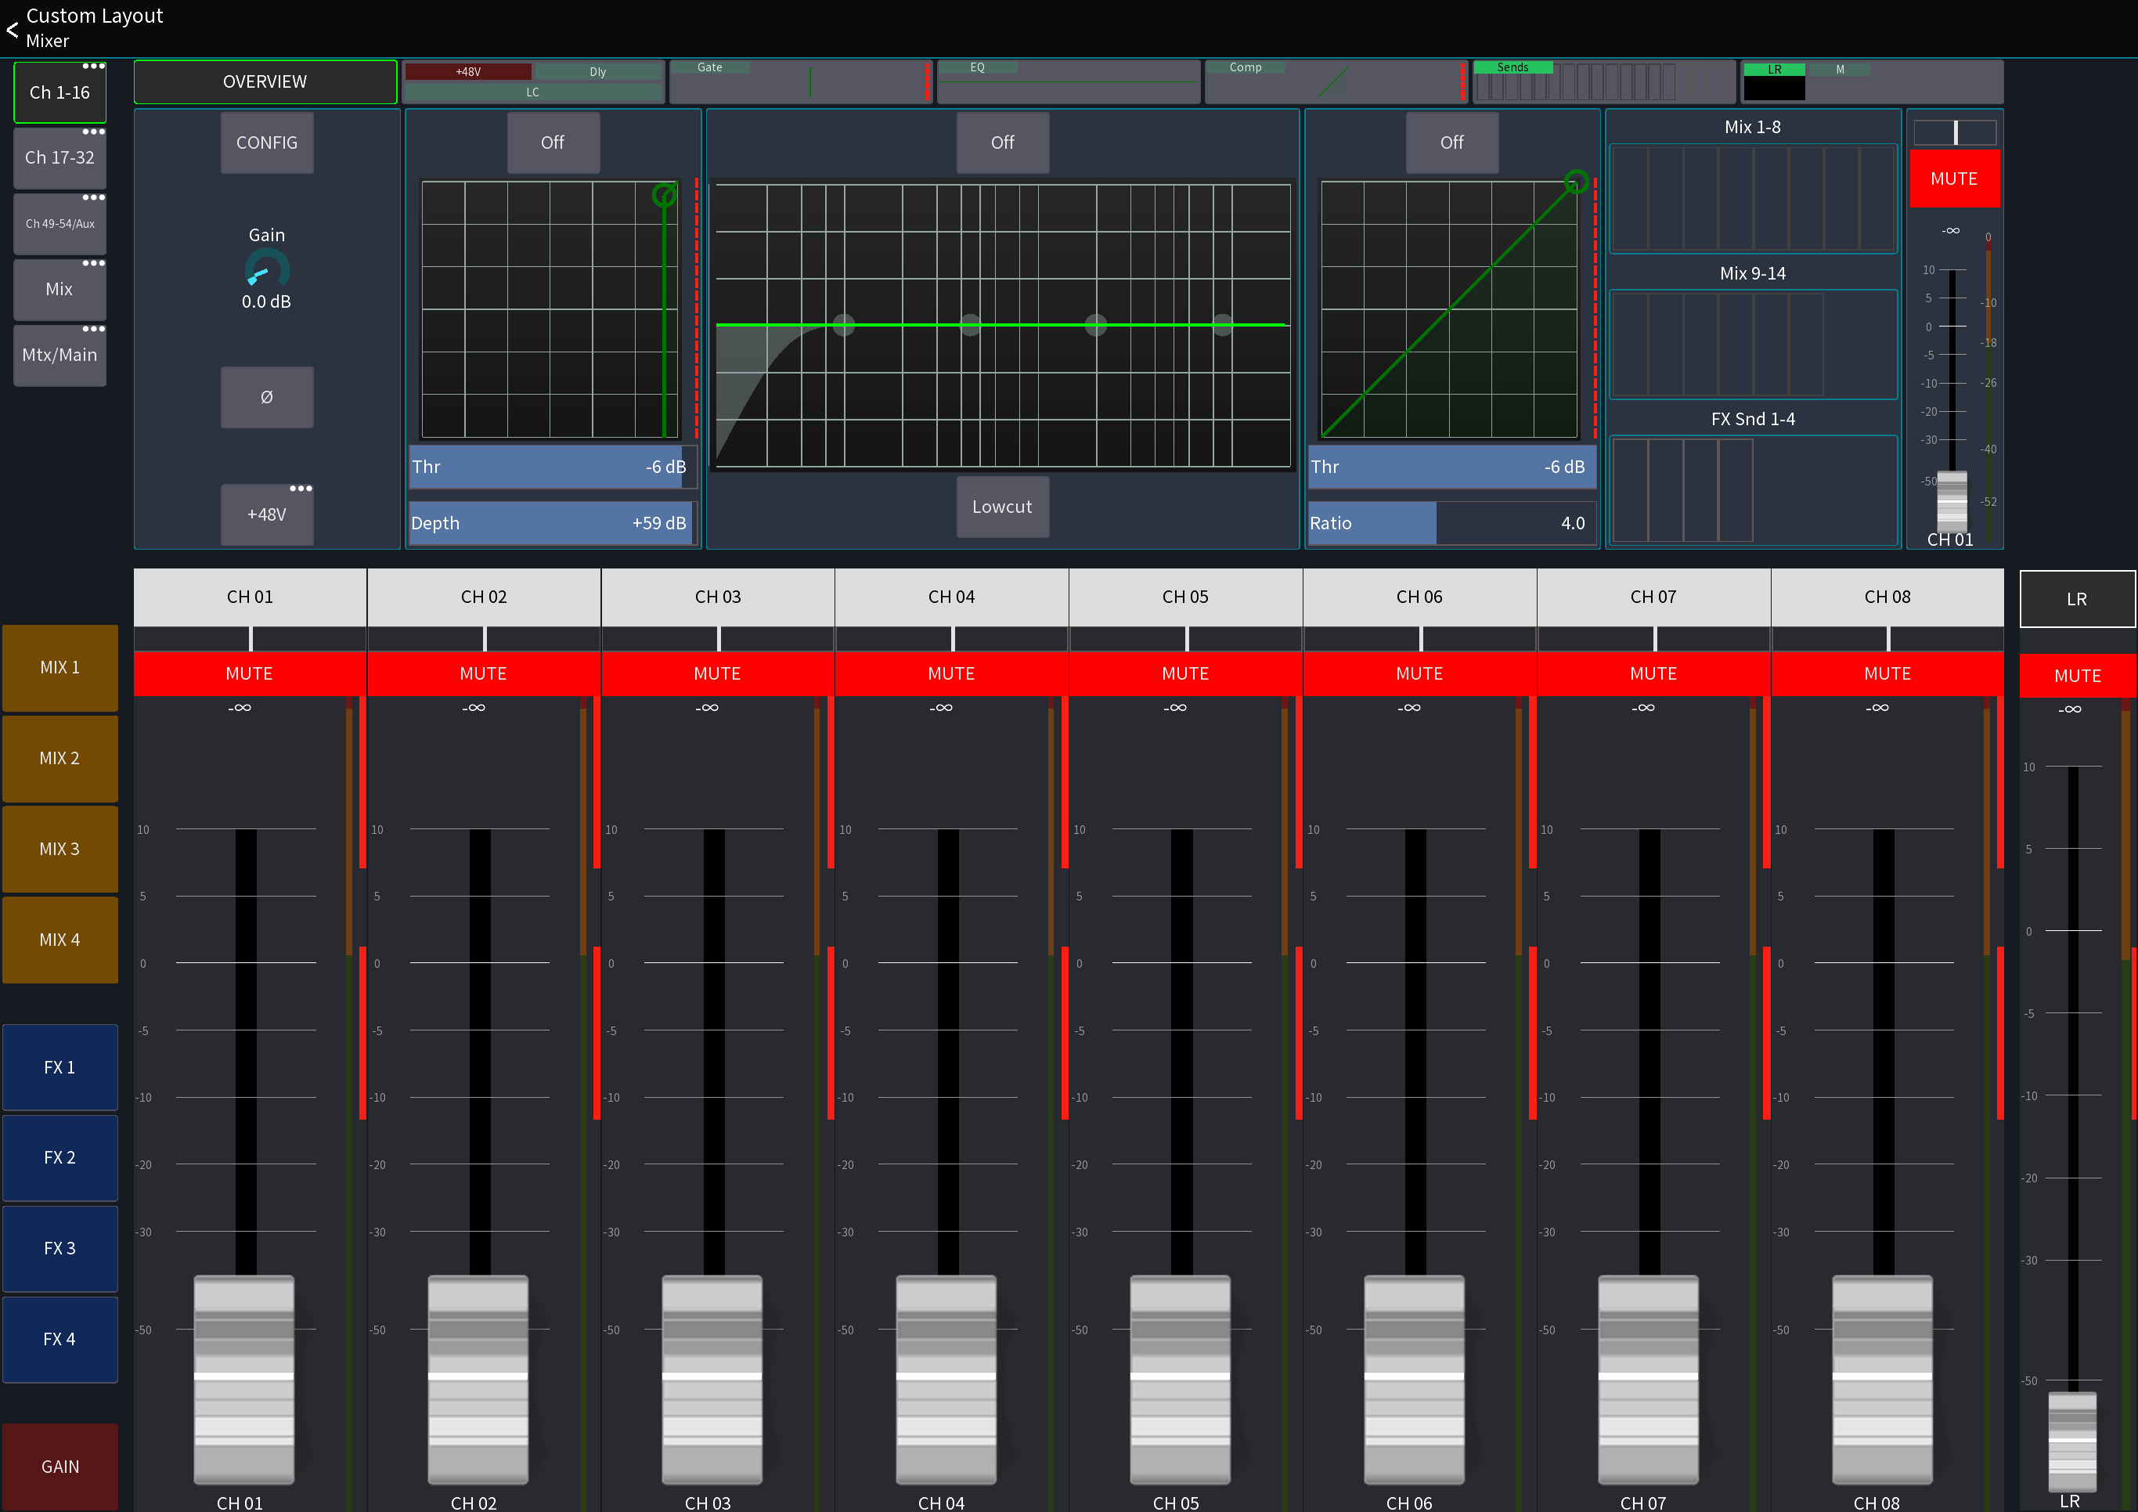2138x1512 pixels.
Task: Toggle +48V phantom power button
Action: coord(266,514)
